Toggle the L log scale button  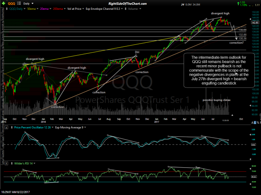pyautogui.click(x=255, y=123)
